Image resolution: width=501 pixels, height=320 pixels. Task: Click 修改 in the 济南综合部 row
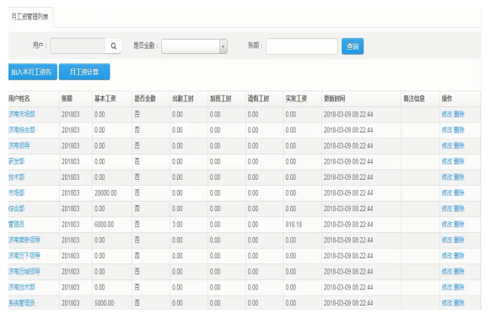[447, 130]
